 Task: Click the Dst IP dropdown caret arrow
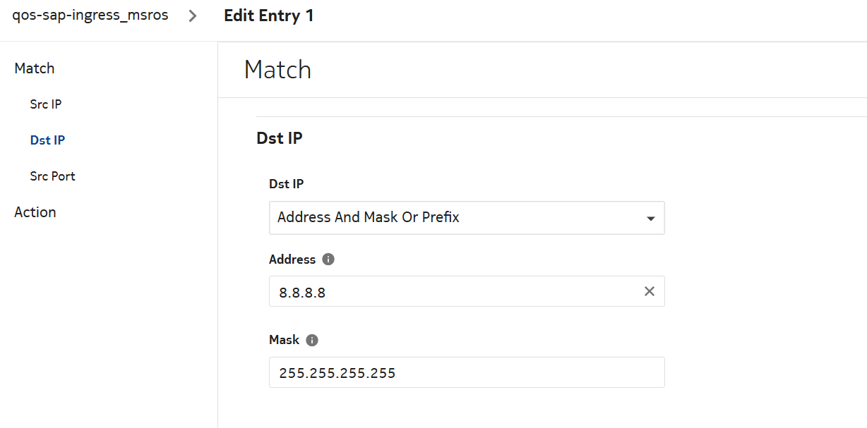tap(650, 219)
